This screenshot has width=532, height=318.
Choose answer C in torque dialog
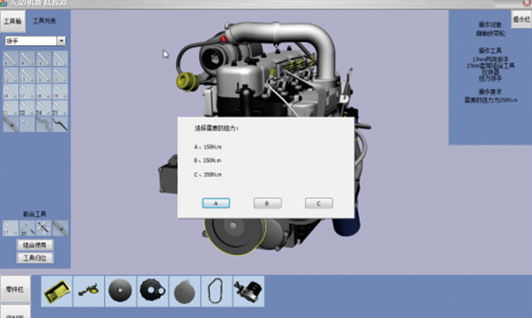(319, 203)
